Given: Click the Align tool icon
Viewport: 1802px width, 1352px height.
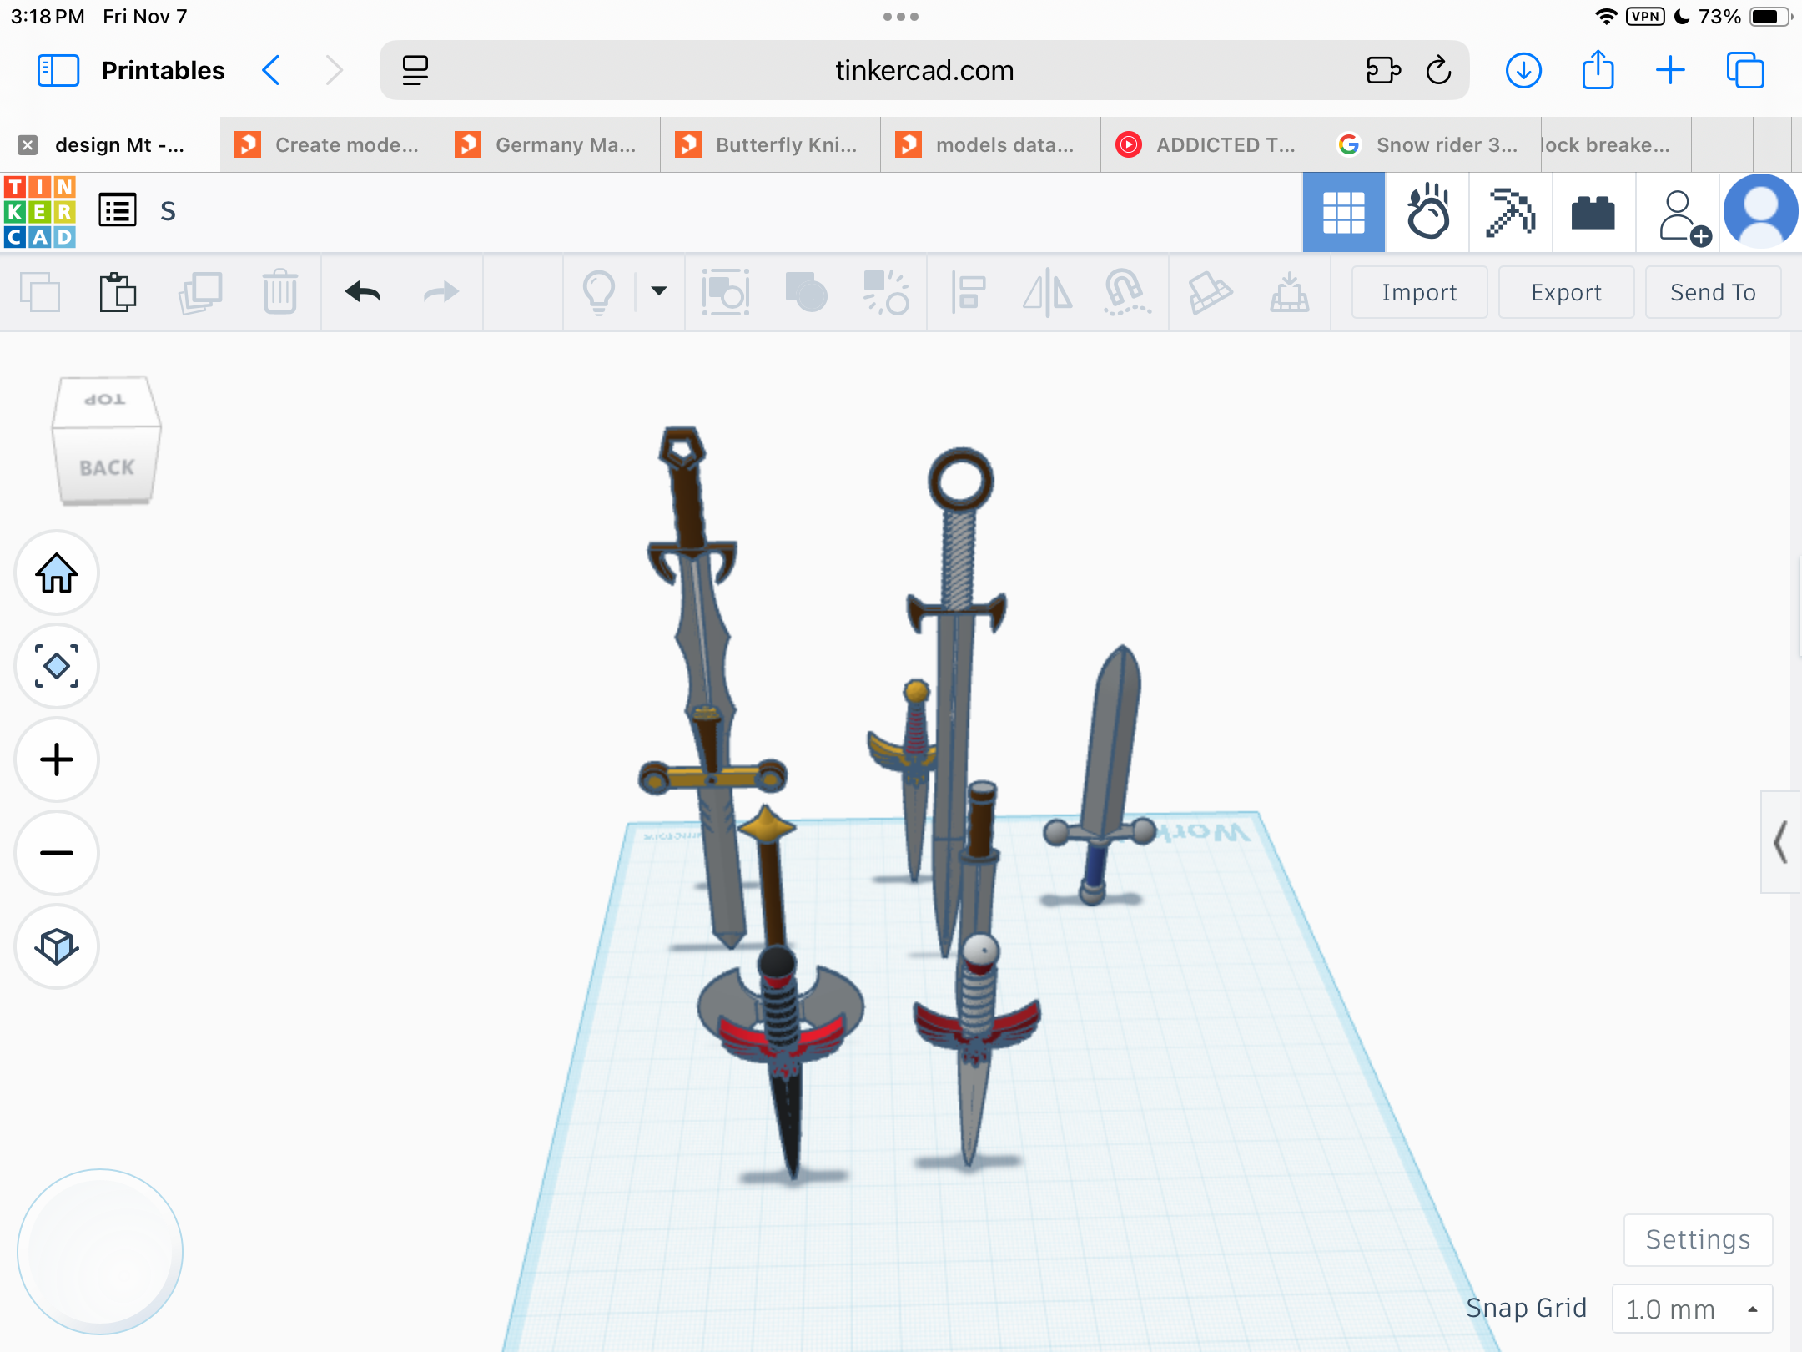Looking at the screenshot, I should click(969, 293).
